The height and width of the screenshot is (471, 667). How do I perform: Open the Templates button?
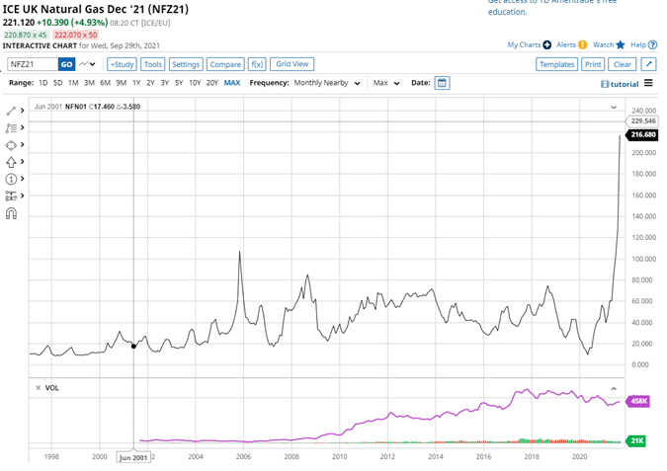pyautogui.click(x=557, y=64)
